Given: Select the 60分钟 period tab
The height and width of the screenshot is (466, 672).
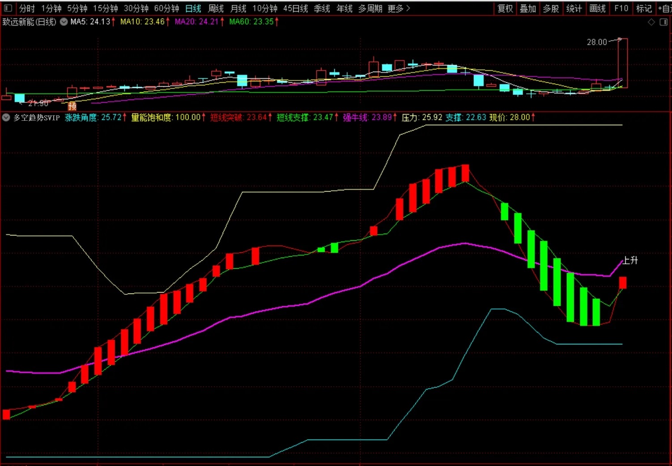Looking at the screenshot, I should tap(166, 8).
